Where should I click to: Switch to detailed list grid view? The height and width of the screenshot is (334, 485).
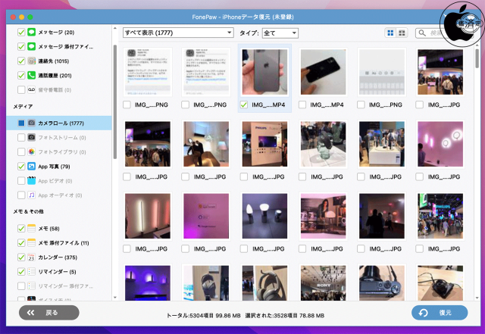point(402,33)
